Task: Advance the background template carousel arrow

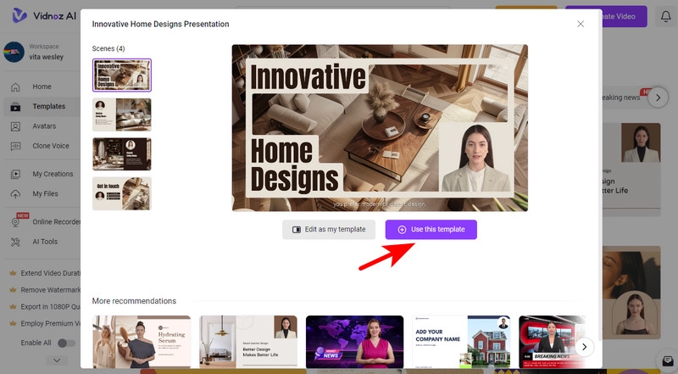Action: point(658,98)
